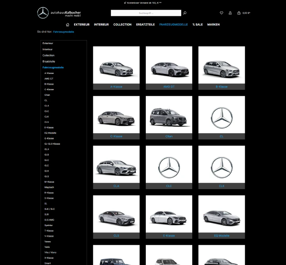This screenshot has width=286, height=265.
Task: Go to home via house icon
Action: [68, 25]
